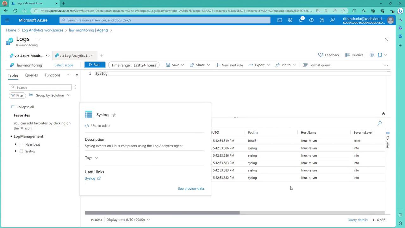Open the Azure portal hamburger menu

pos(7,20)
